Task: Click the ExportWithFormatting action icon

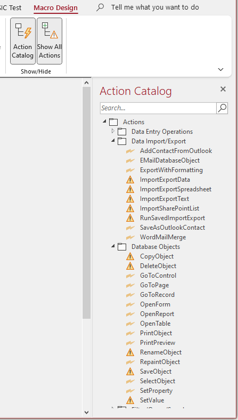Action: coord(130,171)
